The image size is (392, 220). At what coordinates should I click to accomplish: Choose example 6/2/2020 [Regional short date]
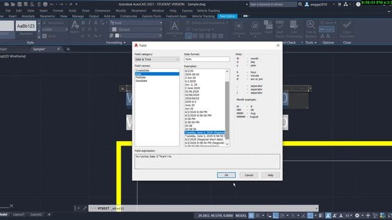point(205,139)
